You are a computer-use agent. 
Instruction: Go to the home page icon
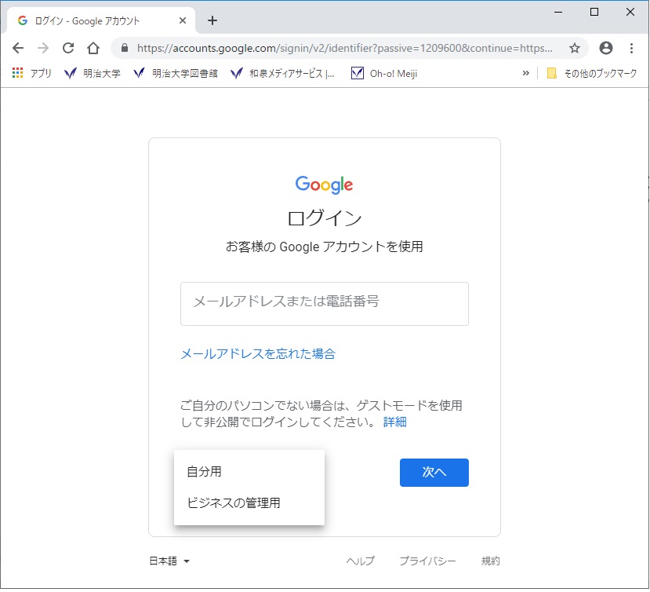tap(93, 48)
